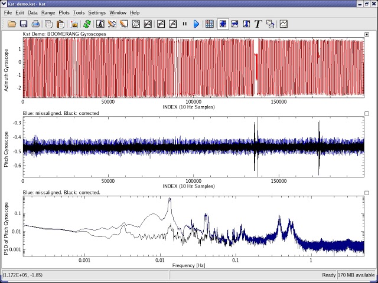Click the tool icon right of the data wizard

click(112, 24)
